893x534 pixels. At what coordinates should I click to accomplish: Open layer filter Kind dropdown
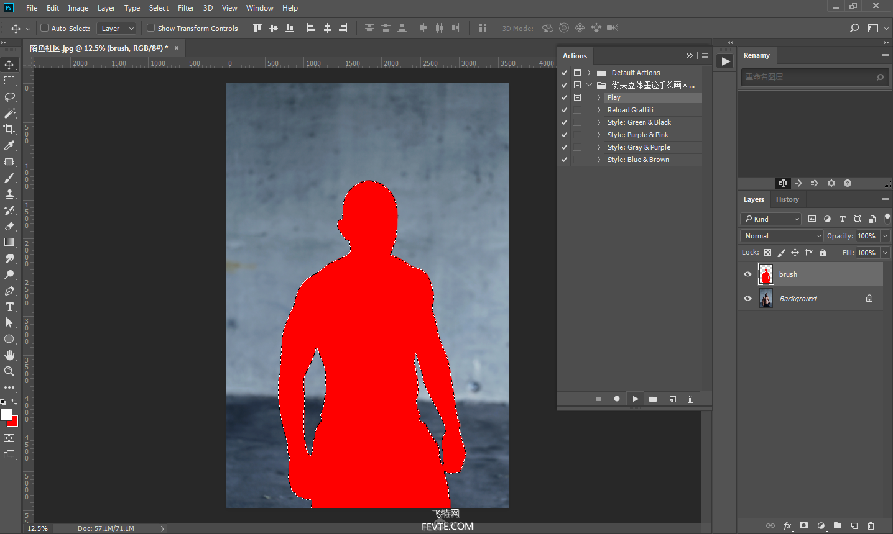point(771,219)
